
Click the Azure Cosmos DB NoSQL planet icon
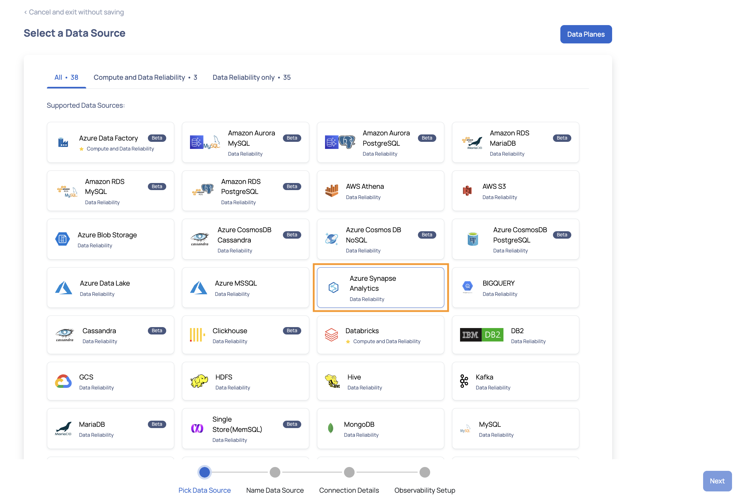331,239
